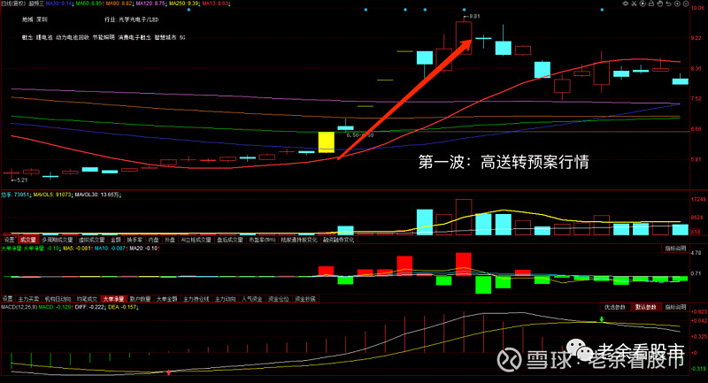
Task: Open 指标说明 in the MACD panel
Action: [677, 307]
